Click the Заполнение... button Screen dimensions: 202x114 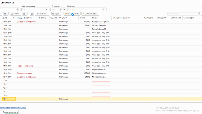42,14
